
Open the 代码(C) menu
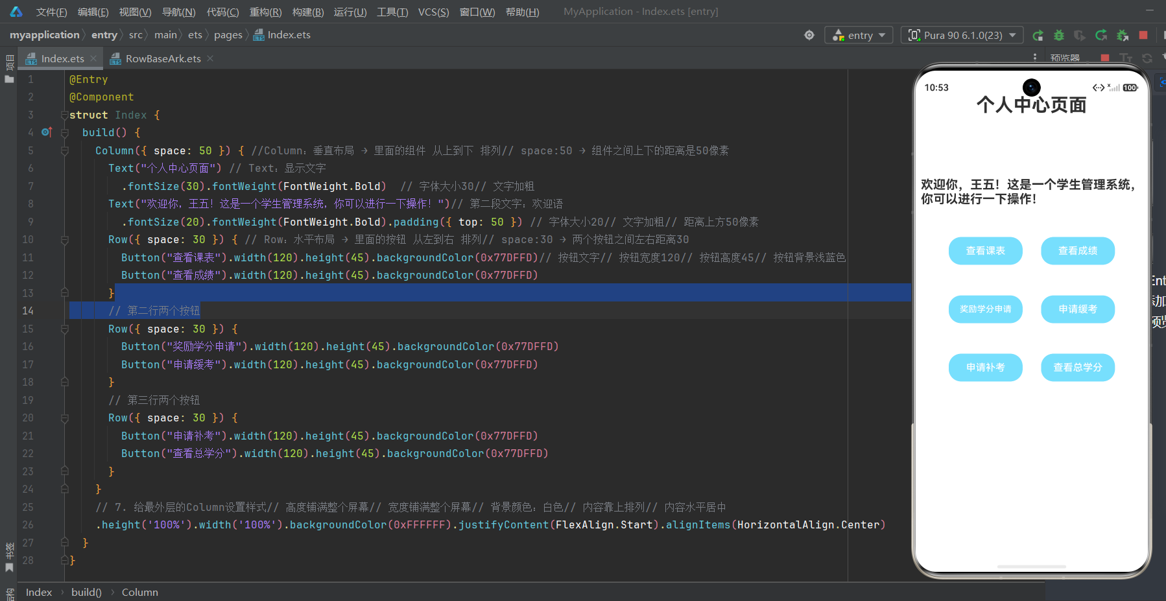tap(222, 12)
